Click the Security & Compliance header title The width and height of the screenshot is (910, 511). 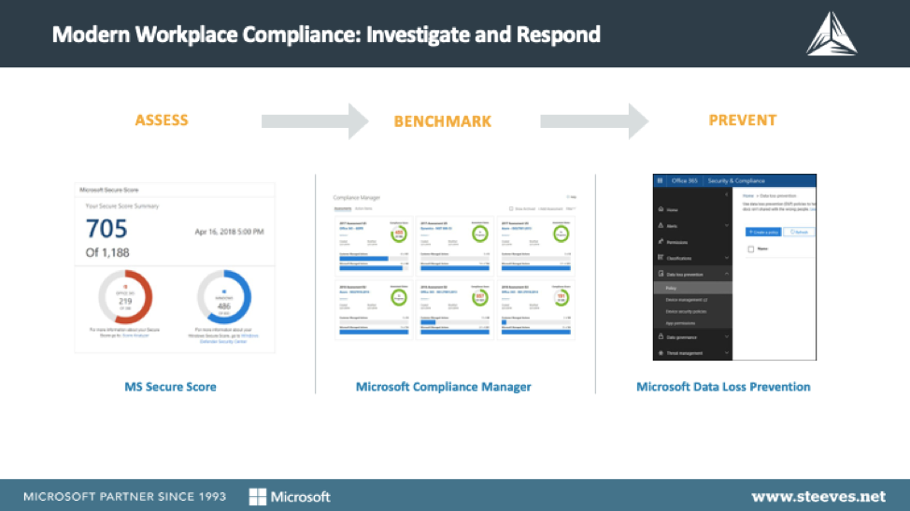tap(736, 181)
